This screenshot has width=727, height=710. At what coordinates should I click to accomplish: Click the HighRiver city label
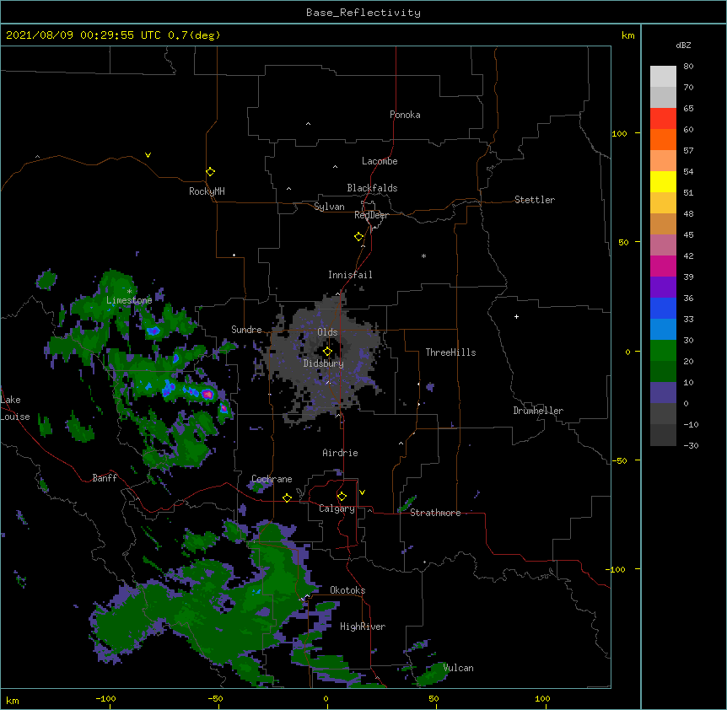coord(363,627)
